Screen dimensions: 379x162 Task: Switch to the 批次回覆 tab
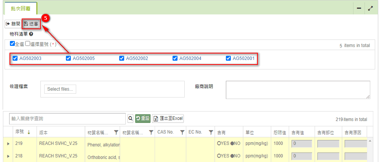click(21, 8)
